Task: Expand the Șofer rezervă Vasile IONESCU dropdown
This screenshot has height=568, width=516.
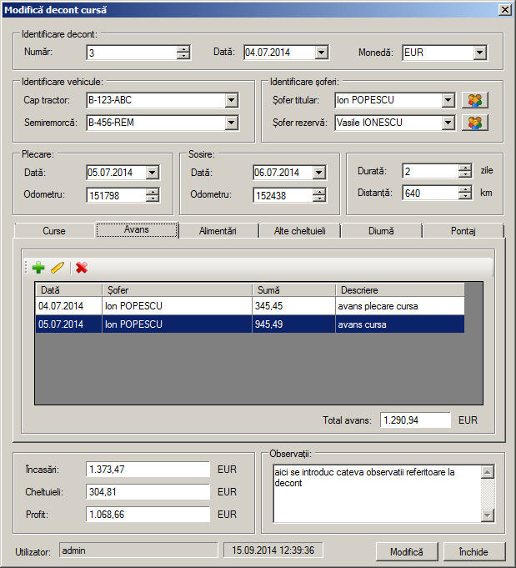Action: [x=448, y=123]
